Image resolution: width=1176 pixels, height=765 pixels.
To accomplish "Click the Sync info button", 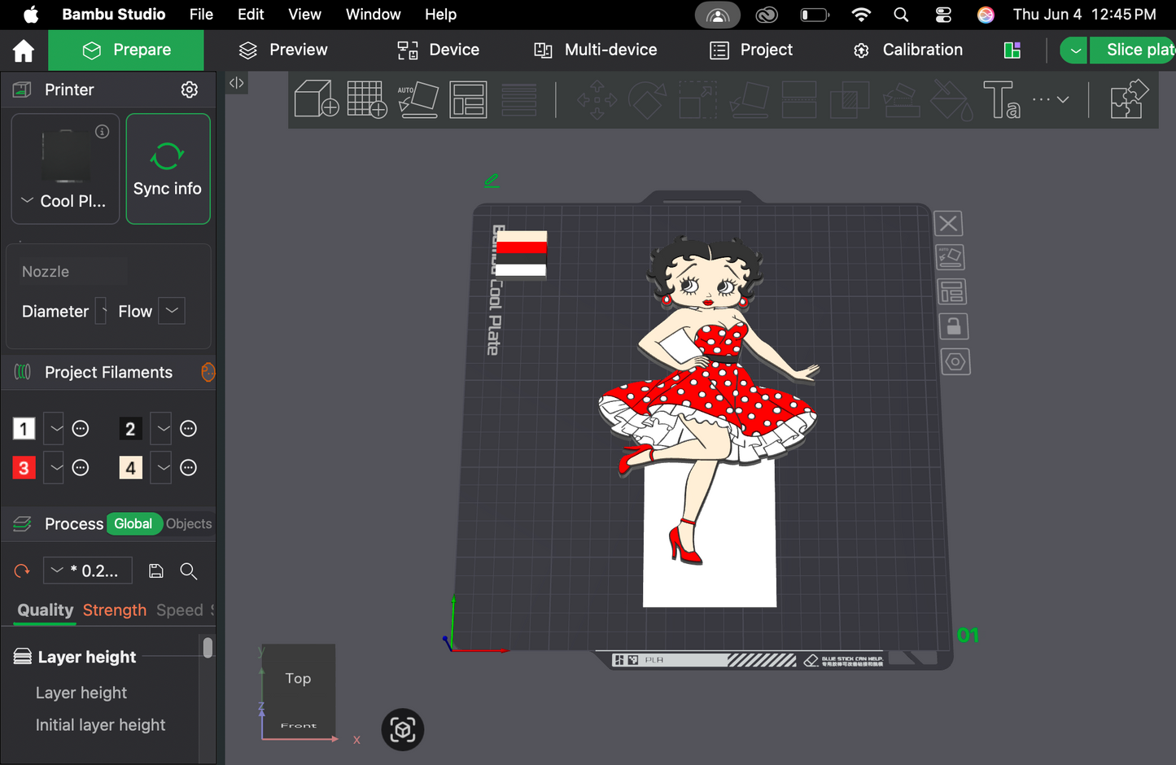I will [x=168, y=168].
